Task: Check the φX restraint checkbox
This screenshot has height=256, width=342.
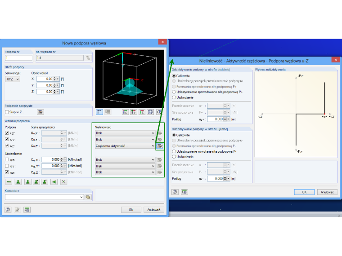Action: click(7, 159)
